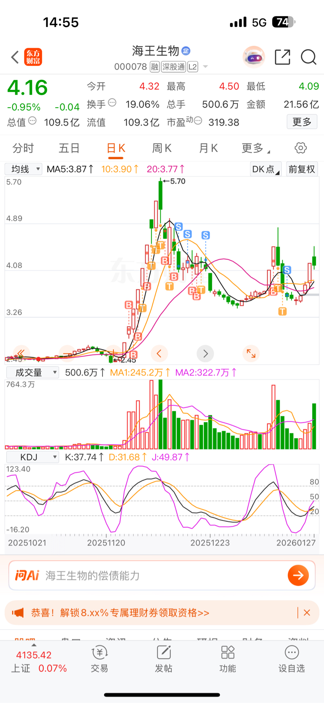324x703 pixels.
Task: Tap the info icon next to 换手
Action: (112, 103)
